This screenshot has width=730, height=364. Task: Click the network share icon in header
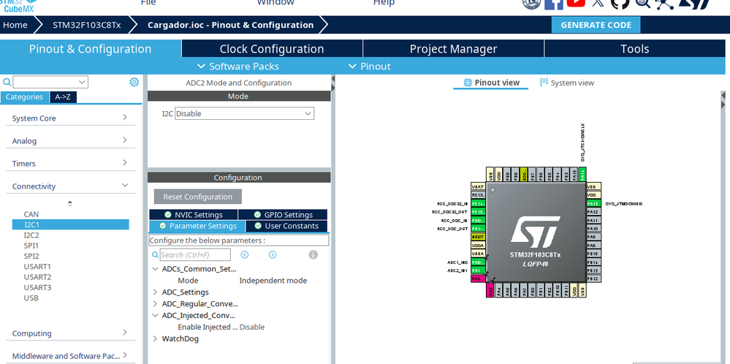(664, 3)
